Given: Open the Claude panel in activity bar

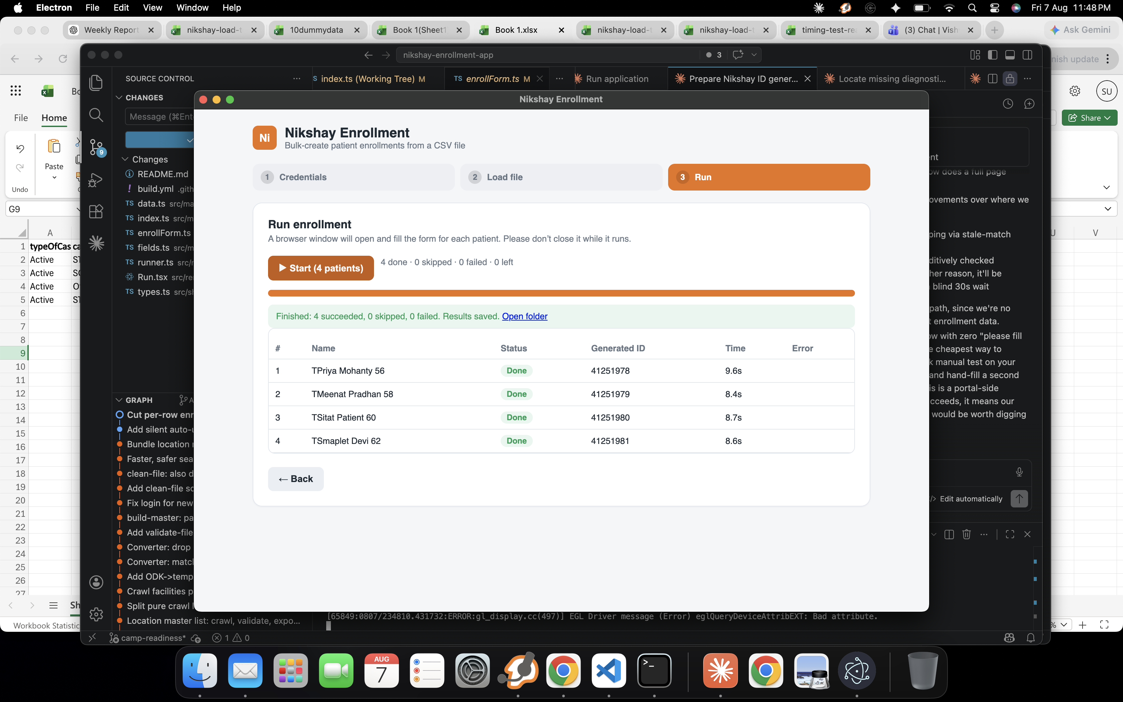Looking at the screenshot, I should [x=96, y=243].
